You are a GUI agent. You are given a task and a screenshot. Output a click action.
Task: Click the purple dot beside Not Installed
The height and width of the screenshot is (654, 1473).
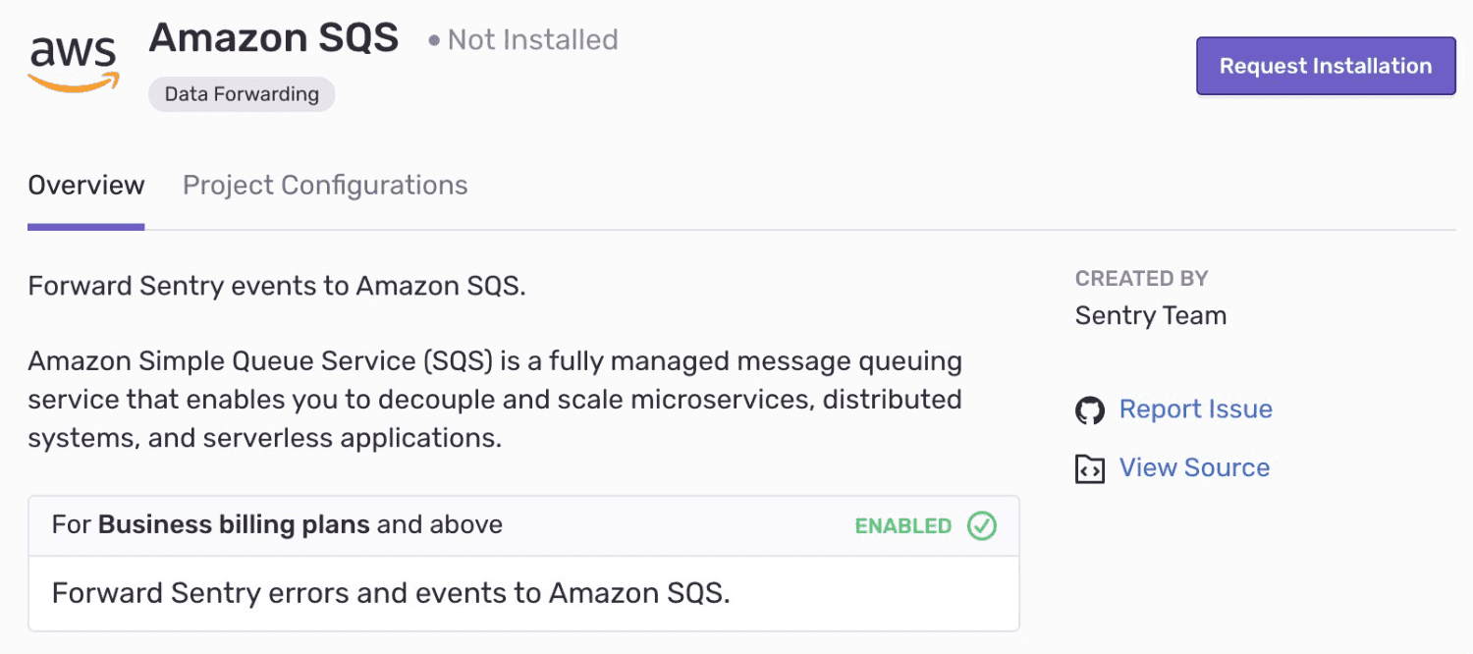[432, 39]
